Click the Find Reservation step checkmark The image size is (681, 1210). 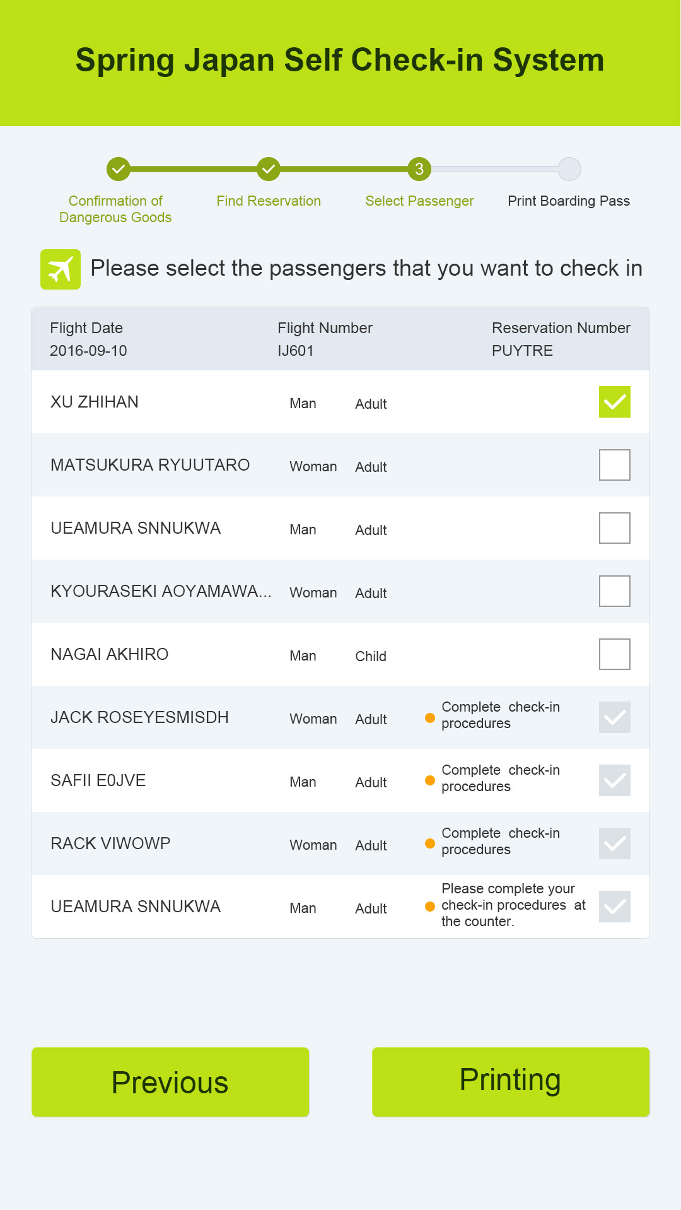[269, 169]
